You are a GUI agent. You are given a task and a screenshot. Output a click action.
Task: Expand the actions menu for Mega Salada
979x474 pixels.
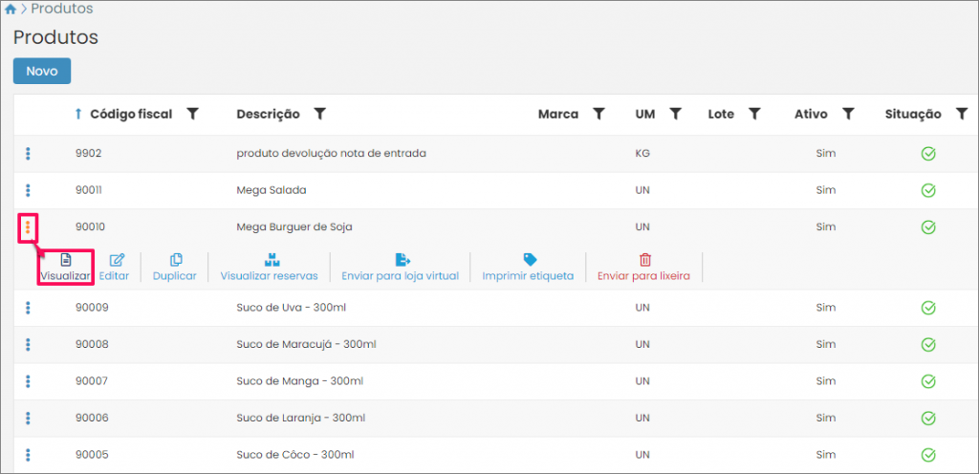pyautogui.click(x=28, y=190)
